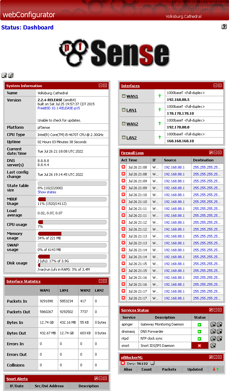Close the Interface Statistics widget
Screen dimensions: 229x391
[x=105, y=281]
